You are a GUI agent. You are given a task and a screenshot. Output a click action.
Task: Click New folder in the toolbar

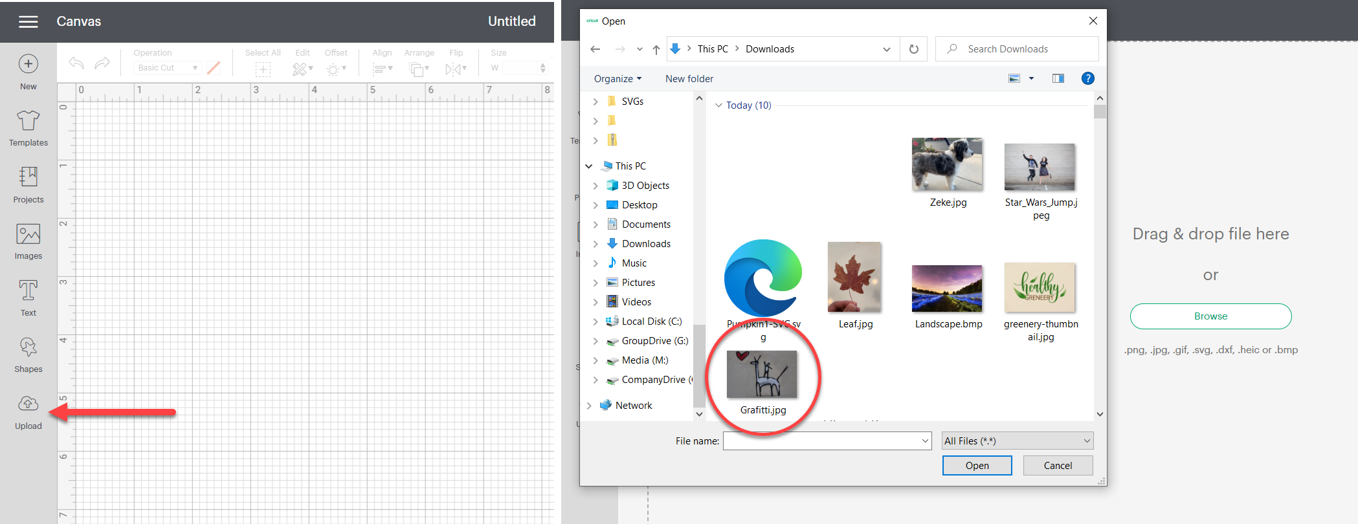(689, 79)
